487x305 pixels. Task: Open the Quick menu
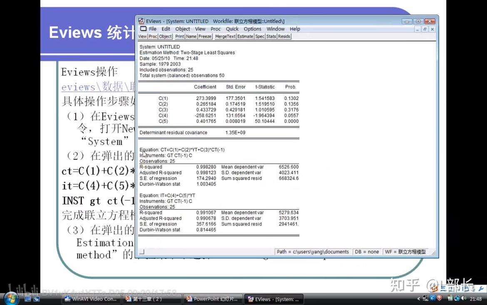tap(232, 29)
